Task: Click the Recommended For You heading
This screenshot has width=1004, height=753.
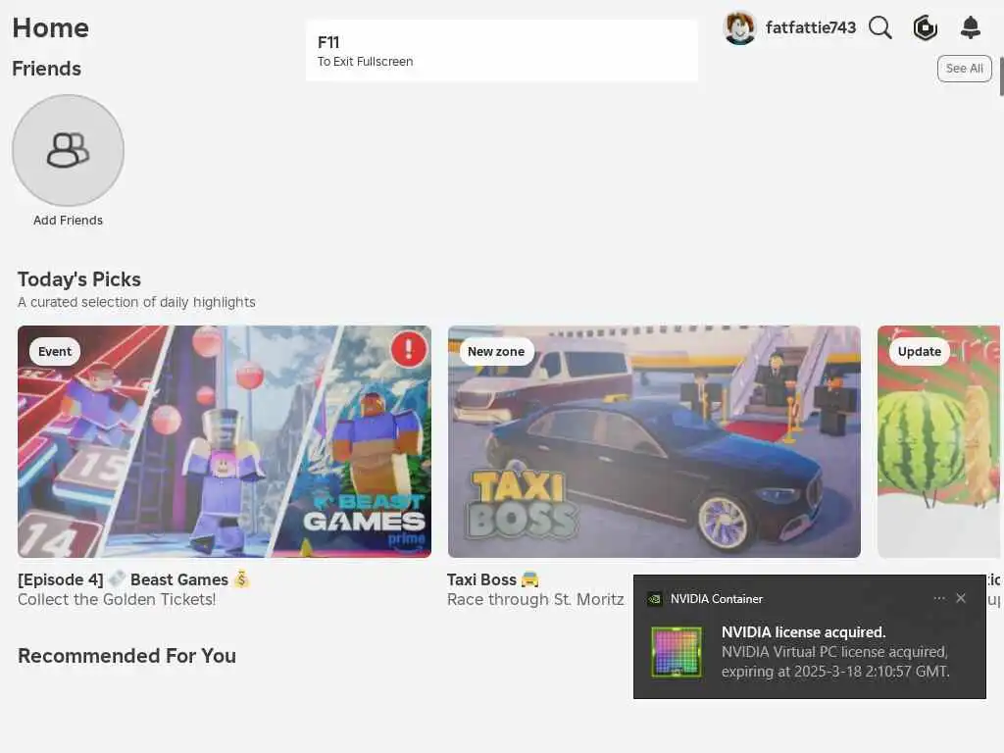Action: (x=126, y=656)
